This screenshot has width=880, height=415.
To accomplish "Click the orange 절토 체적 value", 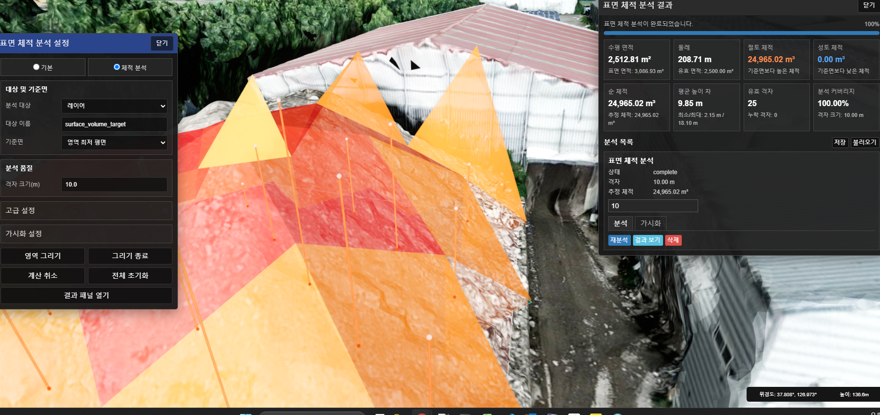I will [x=771, y=59].
